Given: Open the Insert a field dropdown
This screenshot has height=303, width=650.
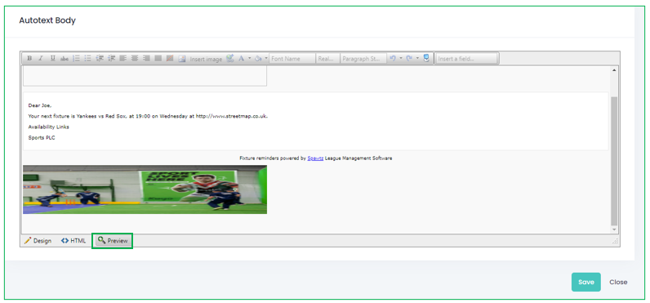Looking at the screenshot, I should (x=467, y=59).
